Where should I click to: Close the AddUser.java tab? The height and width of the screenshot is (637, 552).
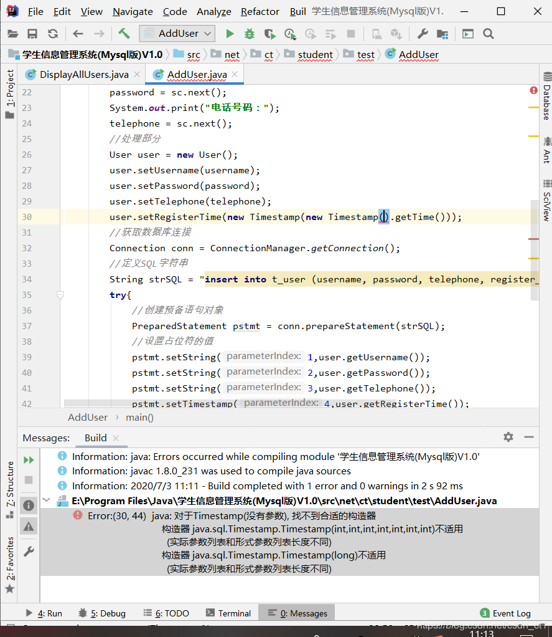point(235,74)
